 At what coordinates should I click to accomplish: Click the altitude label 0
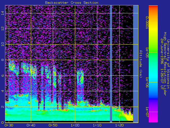[x=3, y=122]
